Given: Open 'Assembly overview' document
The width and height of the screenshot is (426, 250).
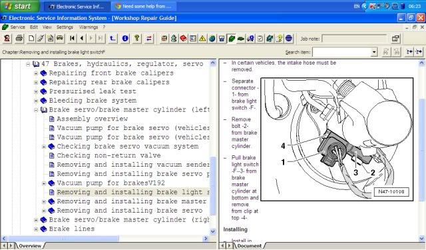Looking at the screenshot, I should coord(92,119).
